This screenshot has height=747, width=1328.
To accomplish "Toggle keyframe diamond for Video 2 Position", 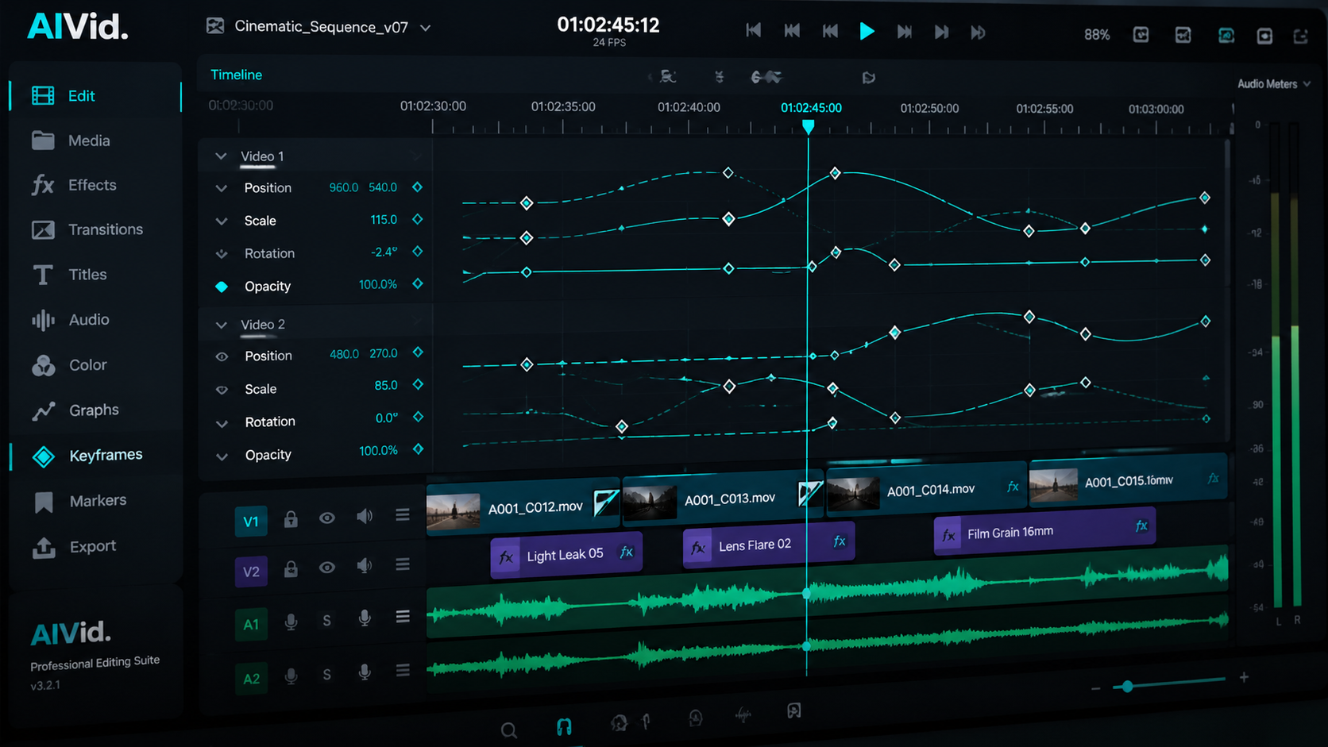I will 419,352.
